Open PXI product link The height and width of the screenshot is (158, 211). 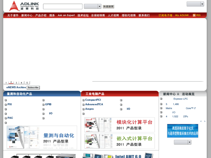pos(10,104)
